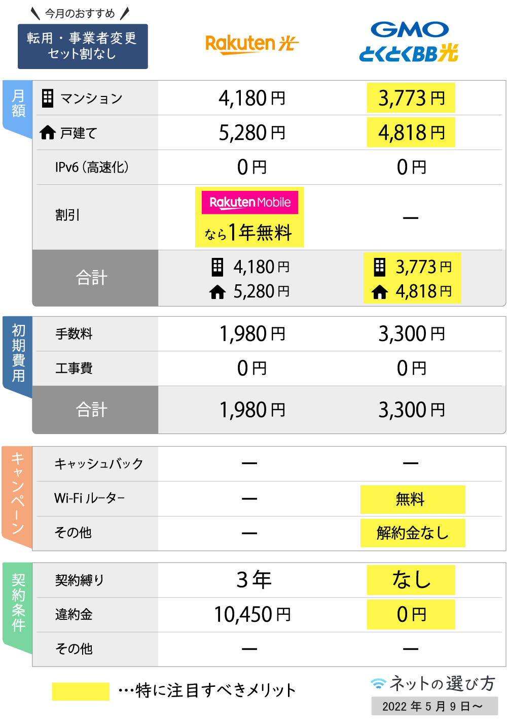Click the house icon in Rakuten's 合計 cell
The image size is (507, 728).
[x=218, y=292]
